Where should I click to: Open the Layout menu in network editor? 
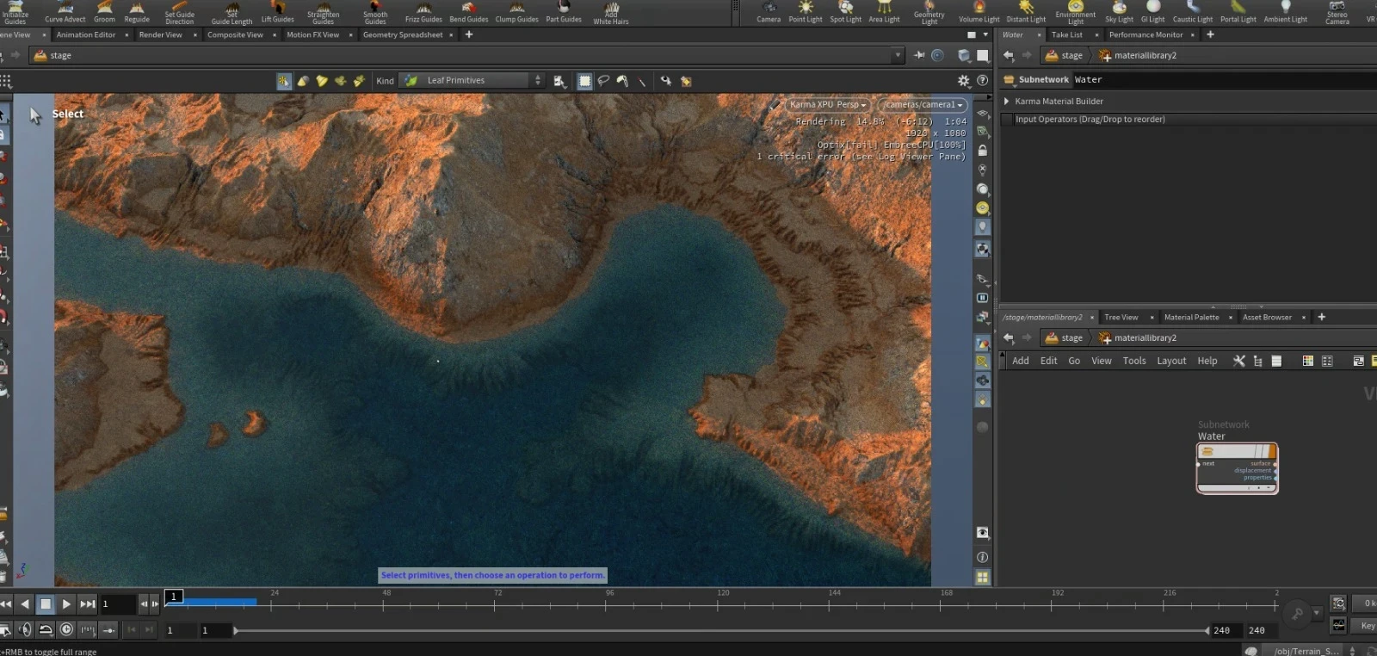pos(1170,362)
